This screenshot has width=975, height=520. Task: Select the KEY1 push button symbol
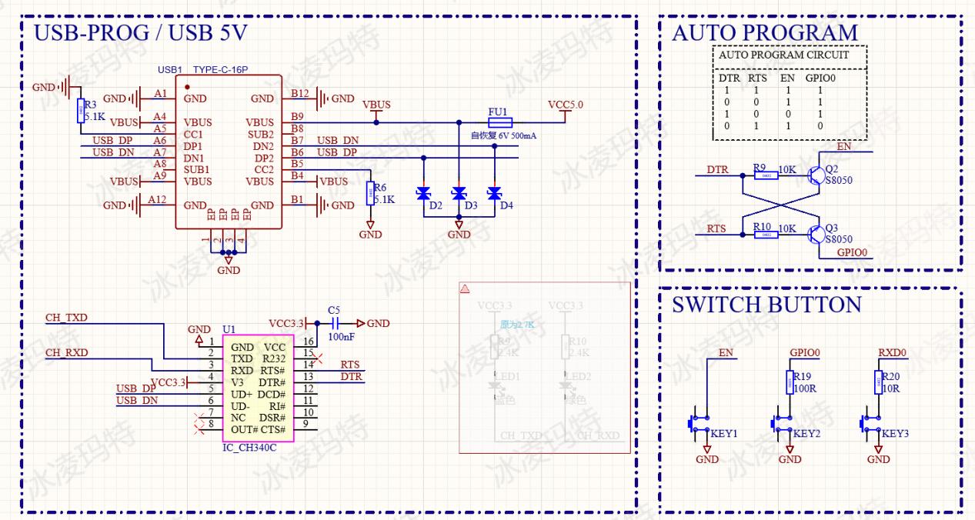click(x=699, y=424)
